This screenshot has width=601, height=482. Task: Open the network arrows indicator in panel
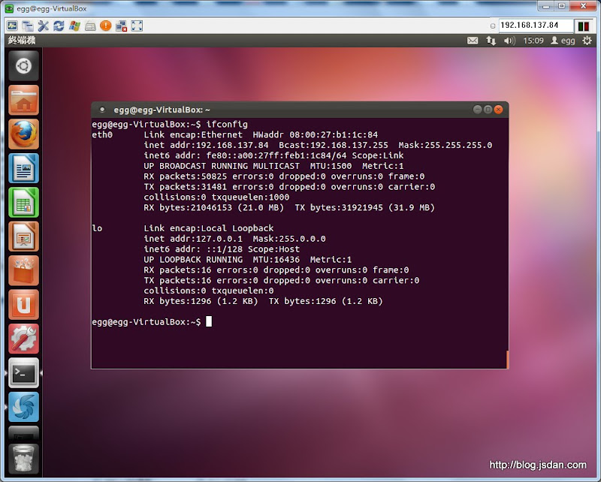coord(491,41)
